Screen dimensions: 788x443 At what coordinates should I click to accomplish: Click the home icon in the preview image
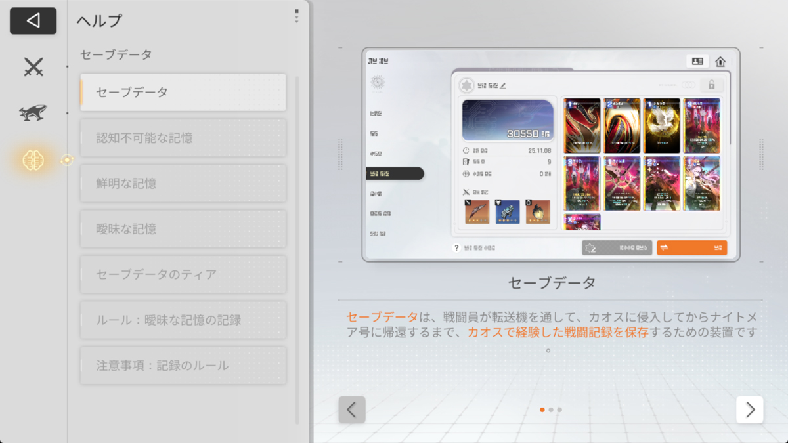coord(720,62)
